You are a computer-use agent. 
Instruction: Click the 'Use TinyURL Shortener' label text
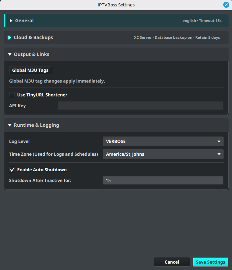coord(42,95)
